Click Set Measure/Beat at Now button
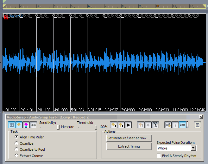Image resolution: width=208 pixels, height=164 pixels. (x=129, y=138)
